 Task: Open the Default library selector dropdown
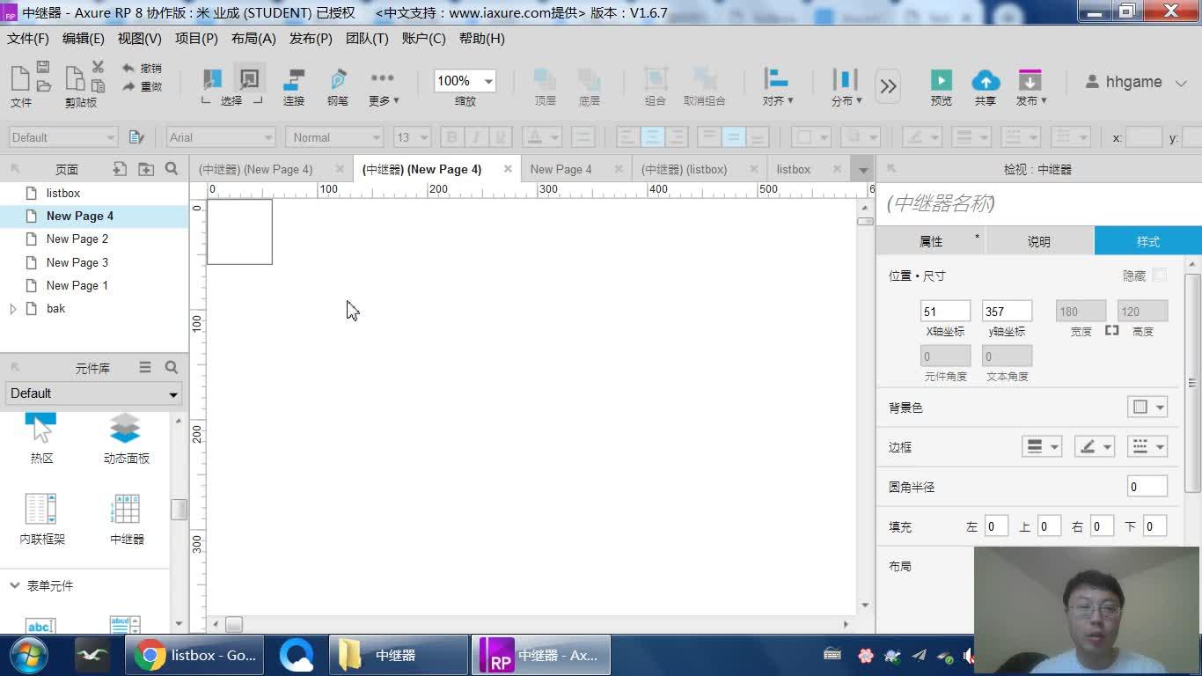click(x=93, y=393)
